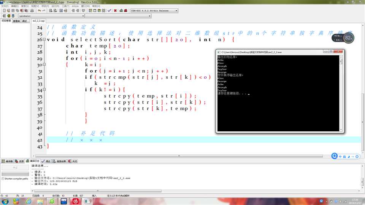
Task: Click the compile progress bar
Action: [15, 174]
